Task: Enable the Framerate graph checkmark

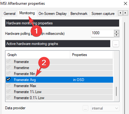Action: coord(9,61)
